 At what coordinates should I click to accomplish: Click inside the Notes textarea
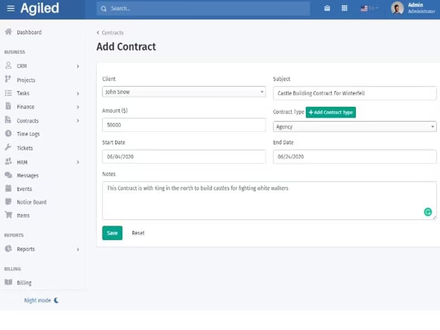tap(269, 200)
